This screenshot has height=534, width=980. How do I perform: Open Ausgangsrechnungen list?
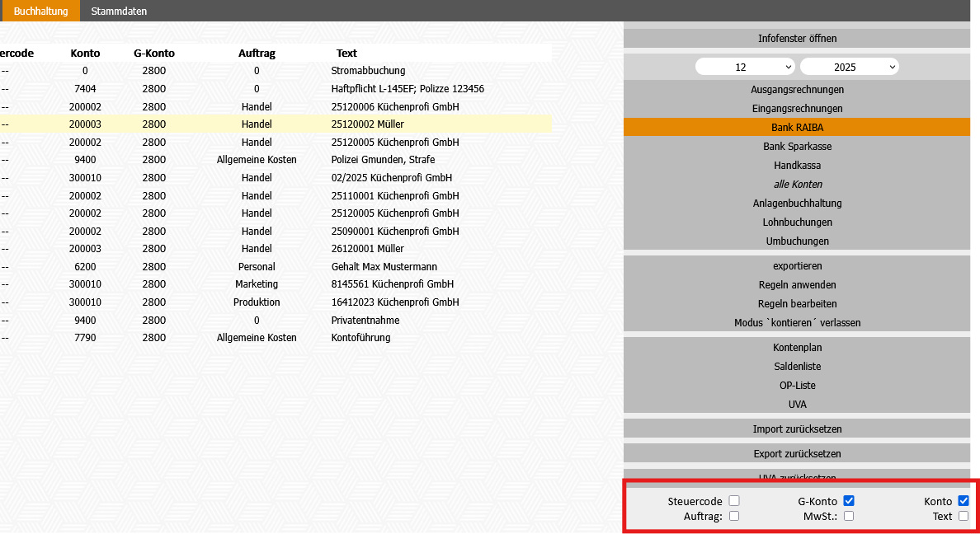797,90
